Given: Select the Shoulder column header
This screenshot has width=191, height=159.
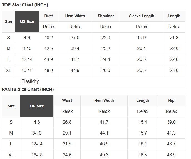Looking at the screenshot, I should pos(106,16).
